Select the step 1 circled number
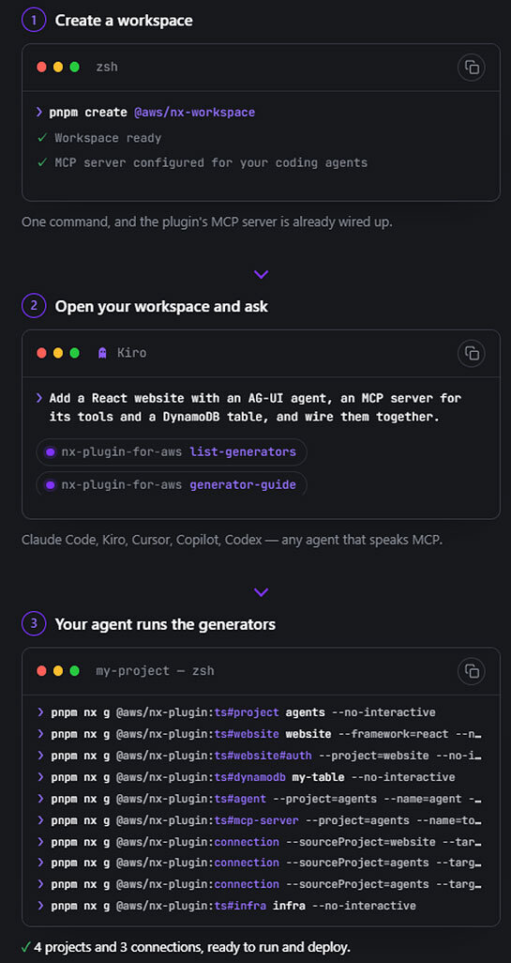This screenshot has width=511, height=963. (x=34, y=20)
